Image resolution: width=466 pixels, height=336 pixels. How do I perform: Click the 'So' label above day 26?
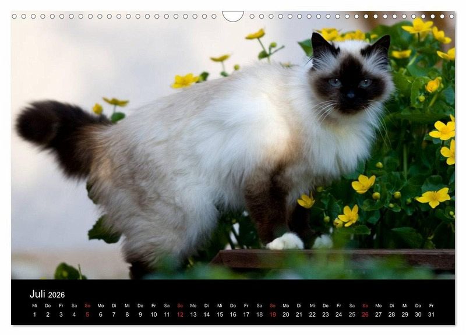click(x=365, y=305)
